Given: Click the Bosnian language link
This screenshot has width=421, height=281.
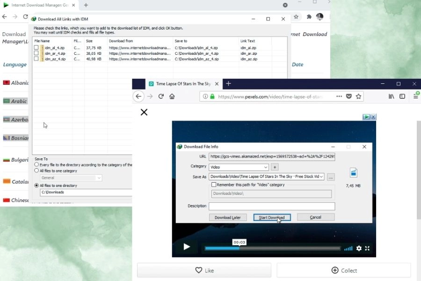Looking at the screenshot, I should 20,138.
